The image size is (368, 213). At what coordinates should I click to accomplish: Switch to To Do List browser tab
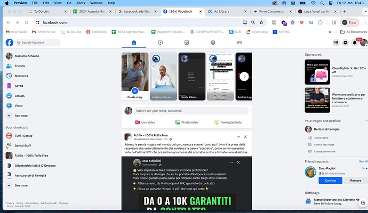47,11
